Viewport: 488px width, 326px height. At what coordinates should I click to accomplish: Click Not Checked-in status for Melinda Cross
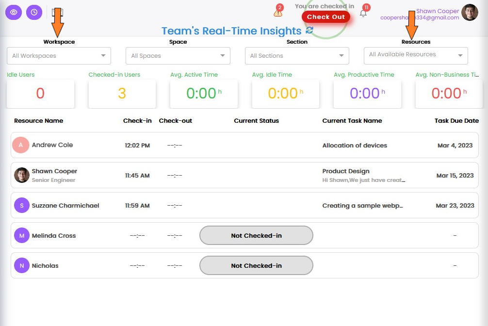tap(256, 235)
